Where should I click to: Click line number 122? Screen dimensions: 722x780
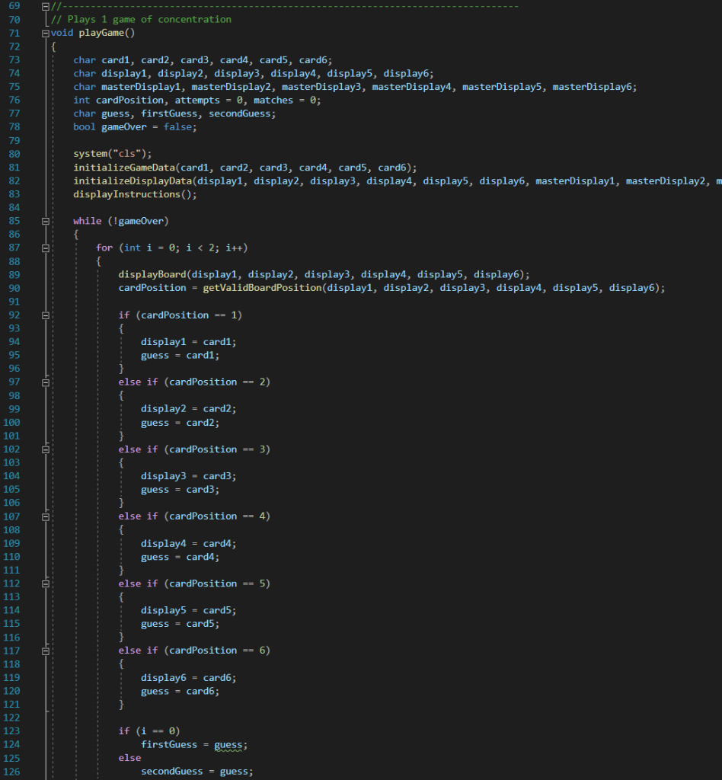tap(12, 718)
